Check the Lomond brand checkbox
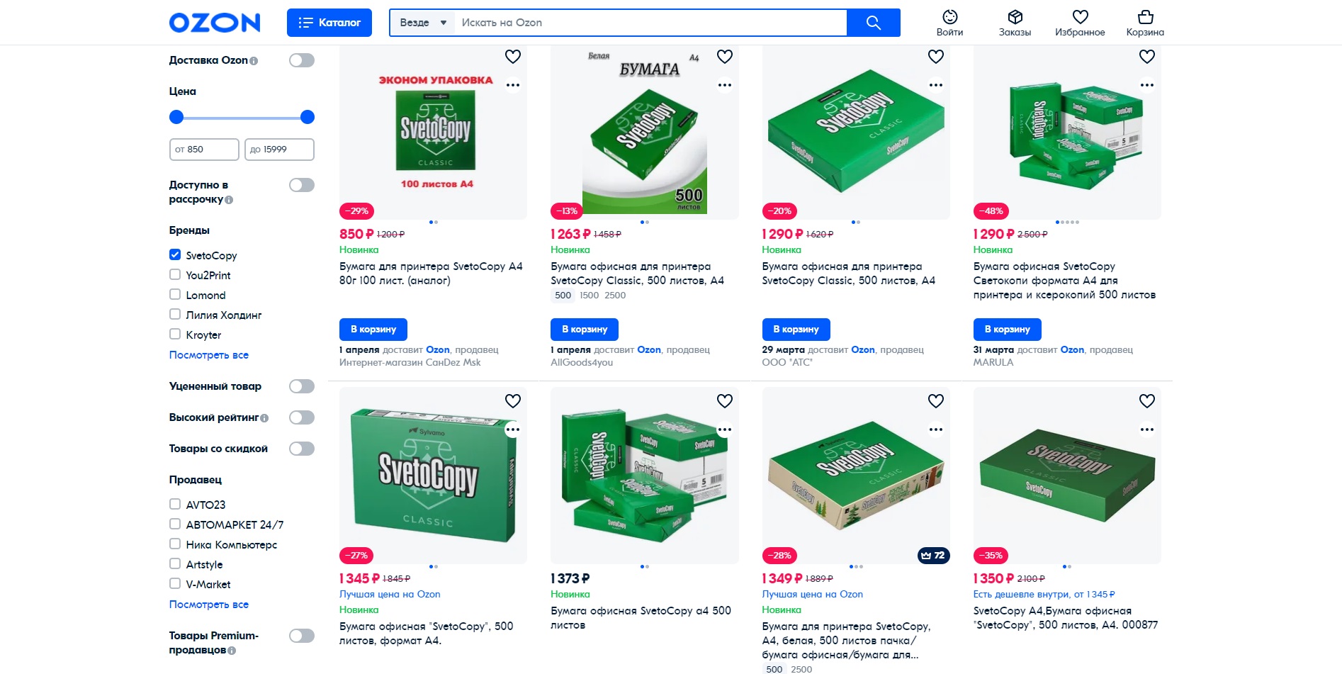Screen dimensions: 1342x674 175,295
